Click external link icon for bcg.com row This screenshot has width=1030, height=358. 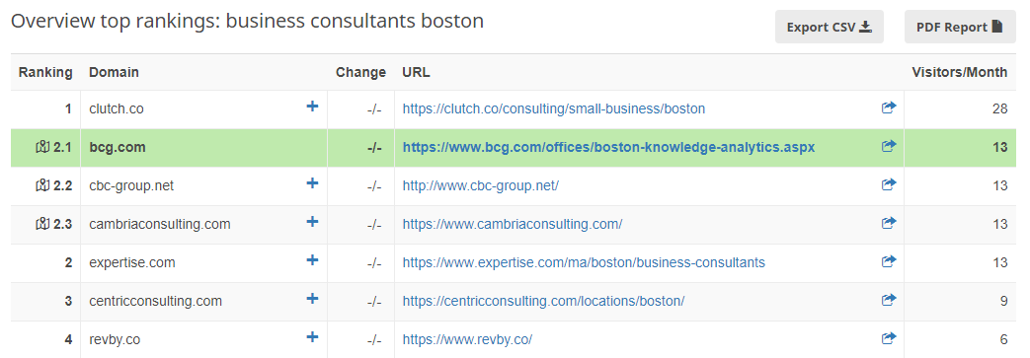pos(889,146)
